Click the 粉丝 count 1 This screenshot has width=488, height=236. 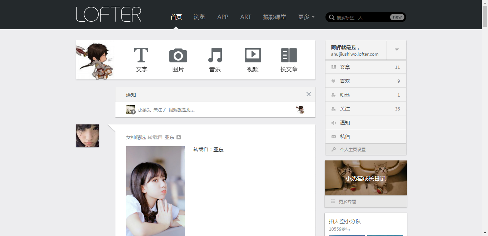coord(399,95)
